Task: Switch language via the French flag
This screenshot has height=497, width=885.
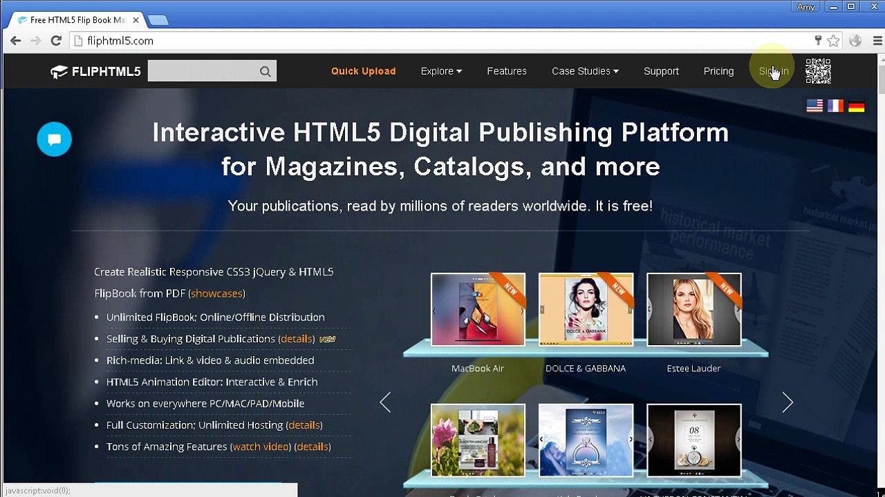Action: [x=835, y=106]
